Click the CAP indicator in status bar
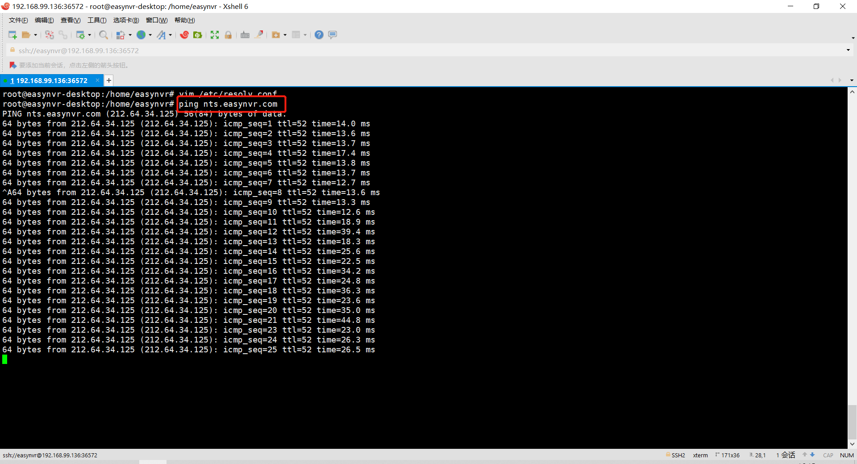 tap(828, 455)
